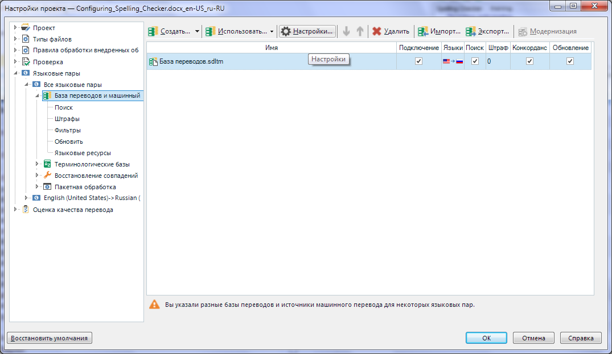Disable the Конкорданс checkbox

point(529,61)
